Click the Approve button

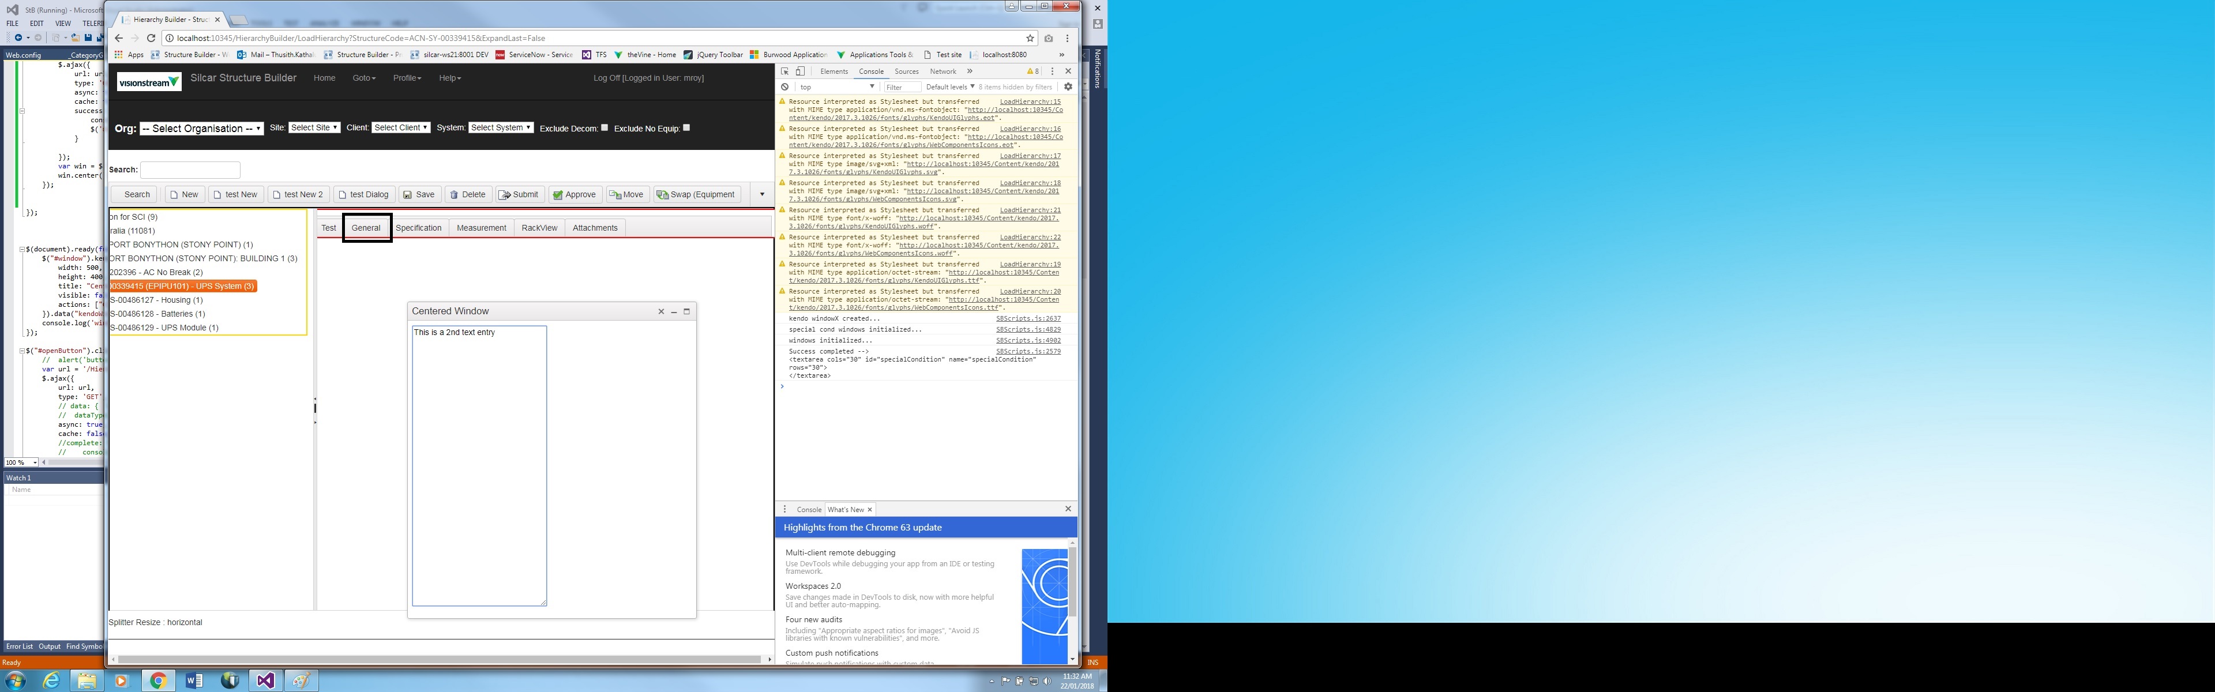click(x=573, y=194)
